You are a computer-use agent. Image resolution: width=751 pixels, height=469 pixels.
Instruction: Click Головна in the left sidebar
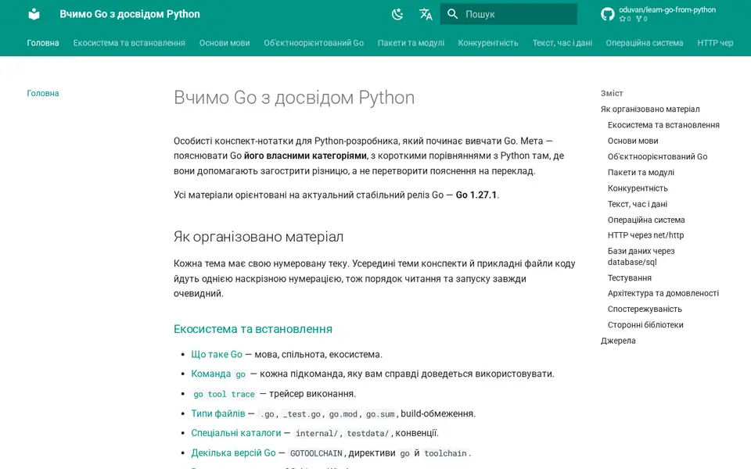click(x=42, y=93)
